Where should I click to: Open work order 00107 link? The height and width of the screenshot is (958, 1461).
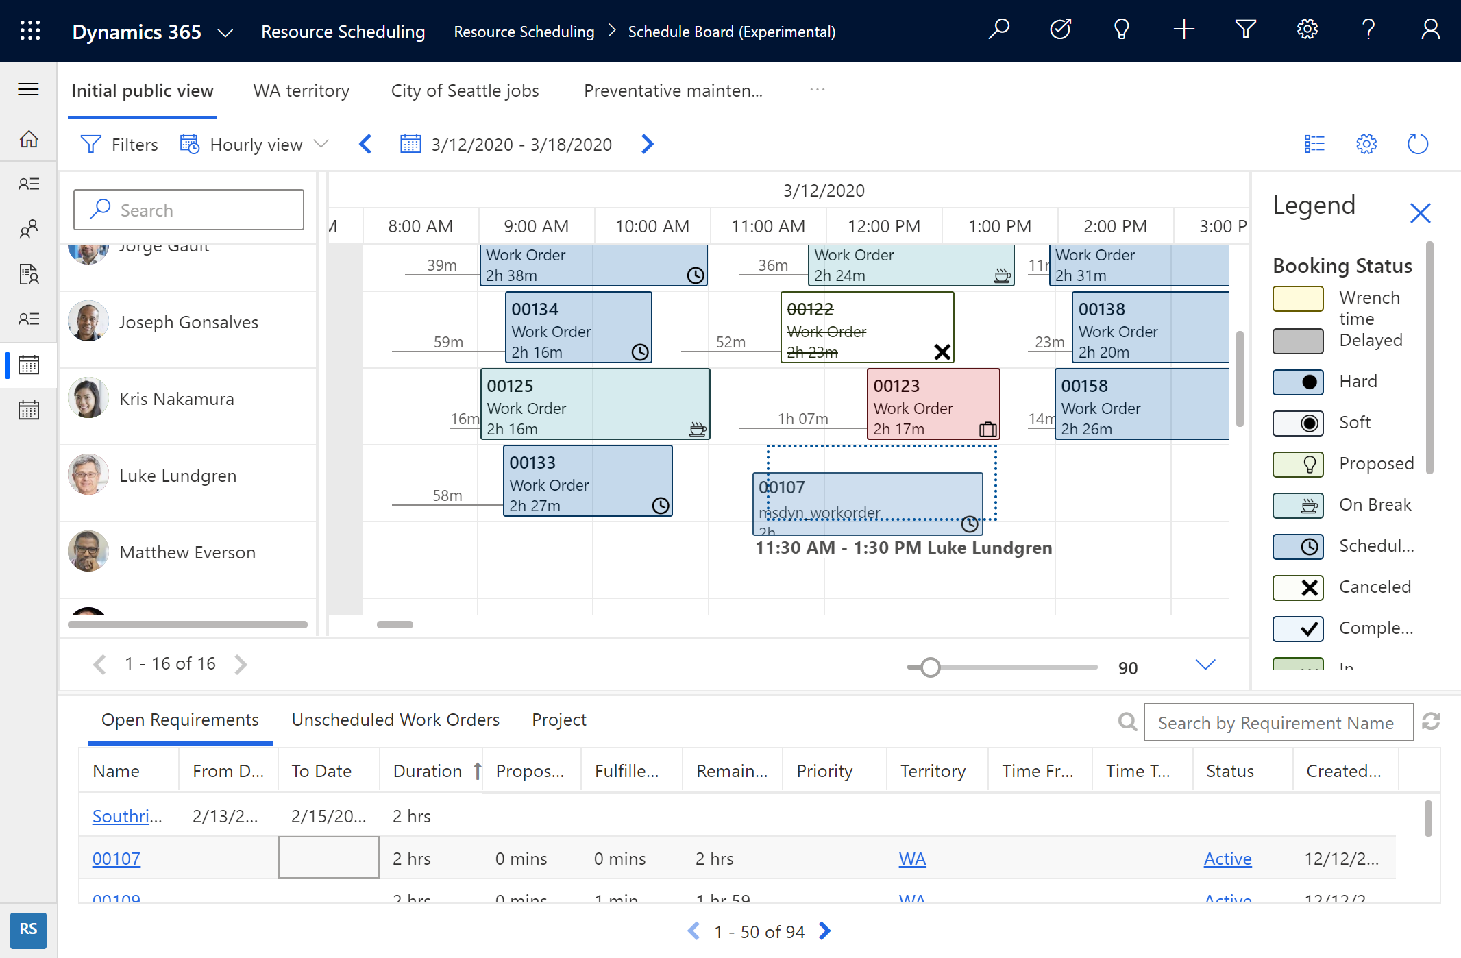pos(116,857)
